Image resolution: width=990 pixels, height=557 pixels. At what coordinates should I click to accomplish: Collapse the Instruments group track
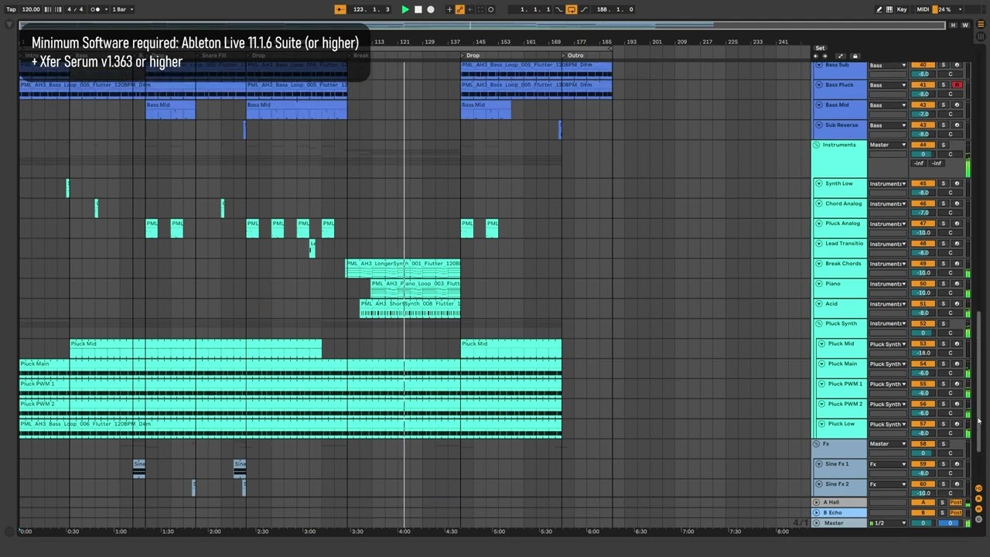coord(816,145)
